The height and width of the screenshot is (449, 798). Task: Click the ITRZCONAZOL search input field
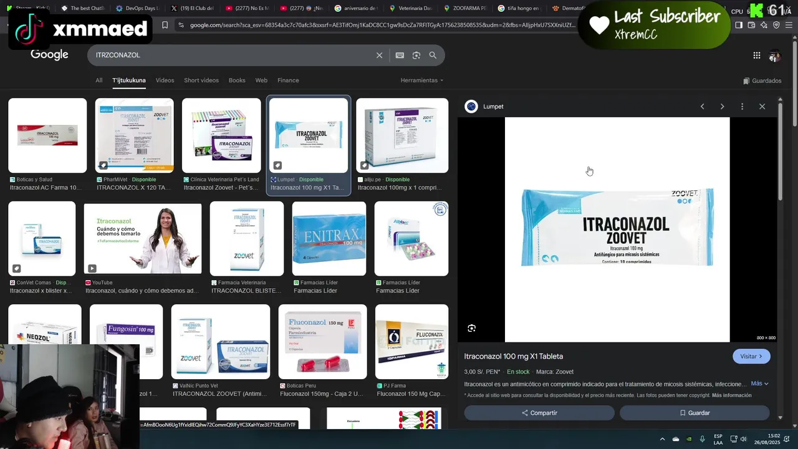(231, 56)
